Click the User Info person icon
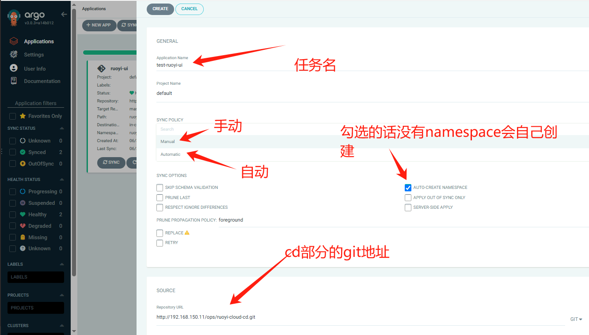The width and height of the screenshot is (589, 335). pos(14,68)
